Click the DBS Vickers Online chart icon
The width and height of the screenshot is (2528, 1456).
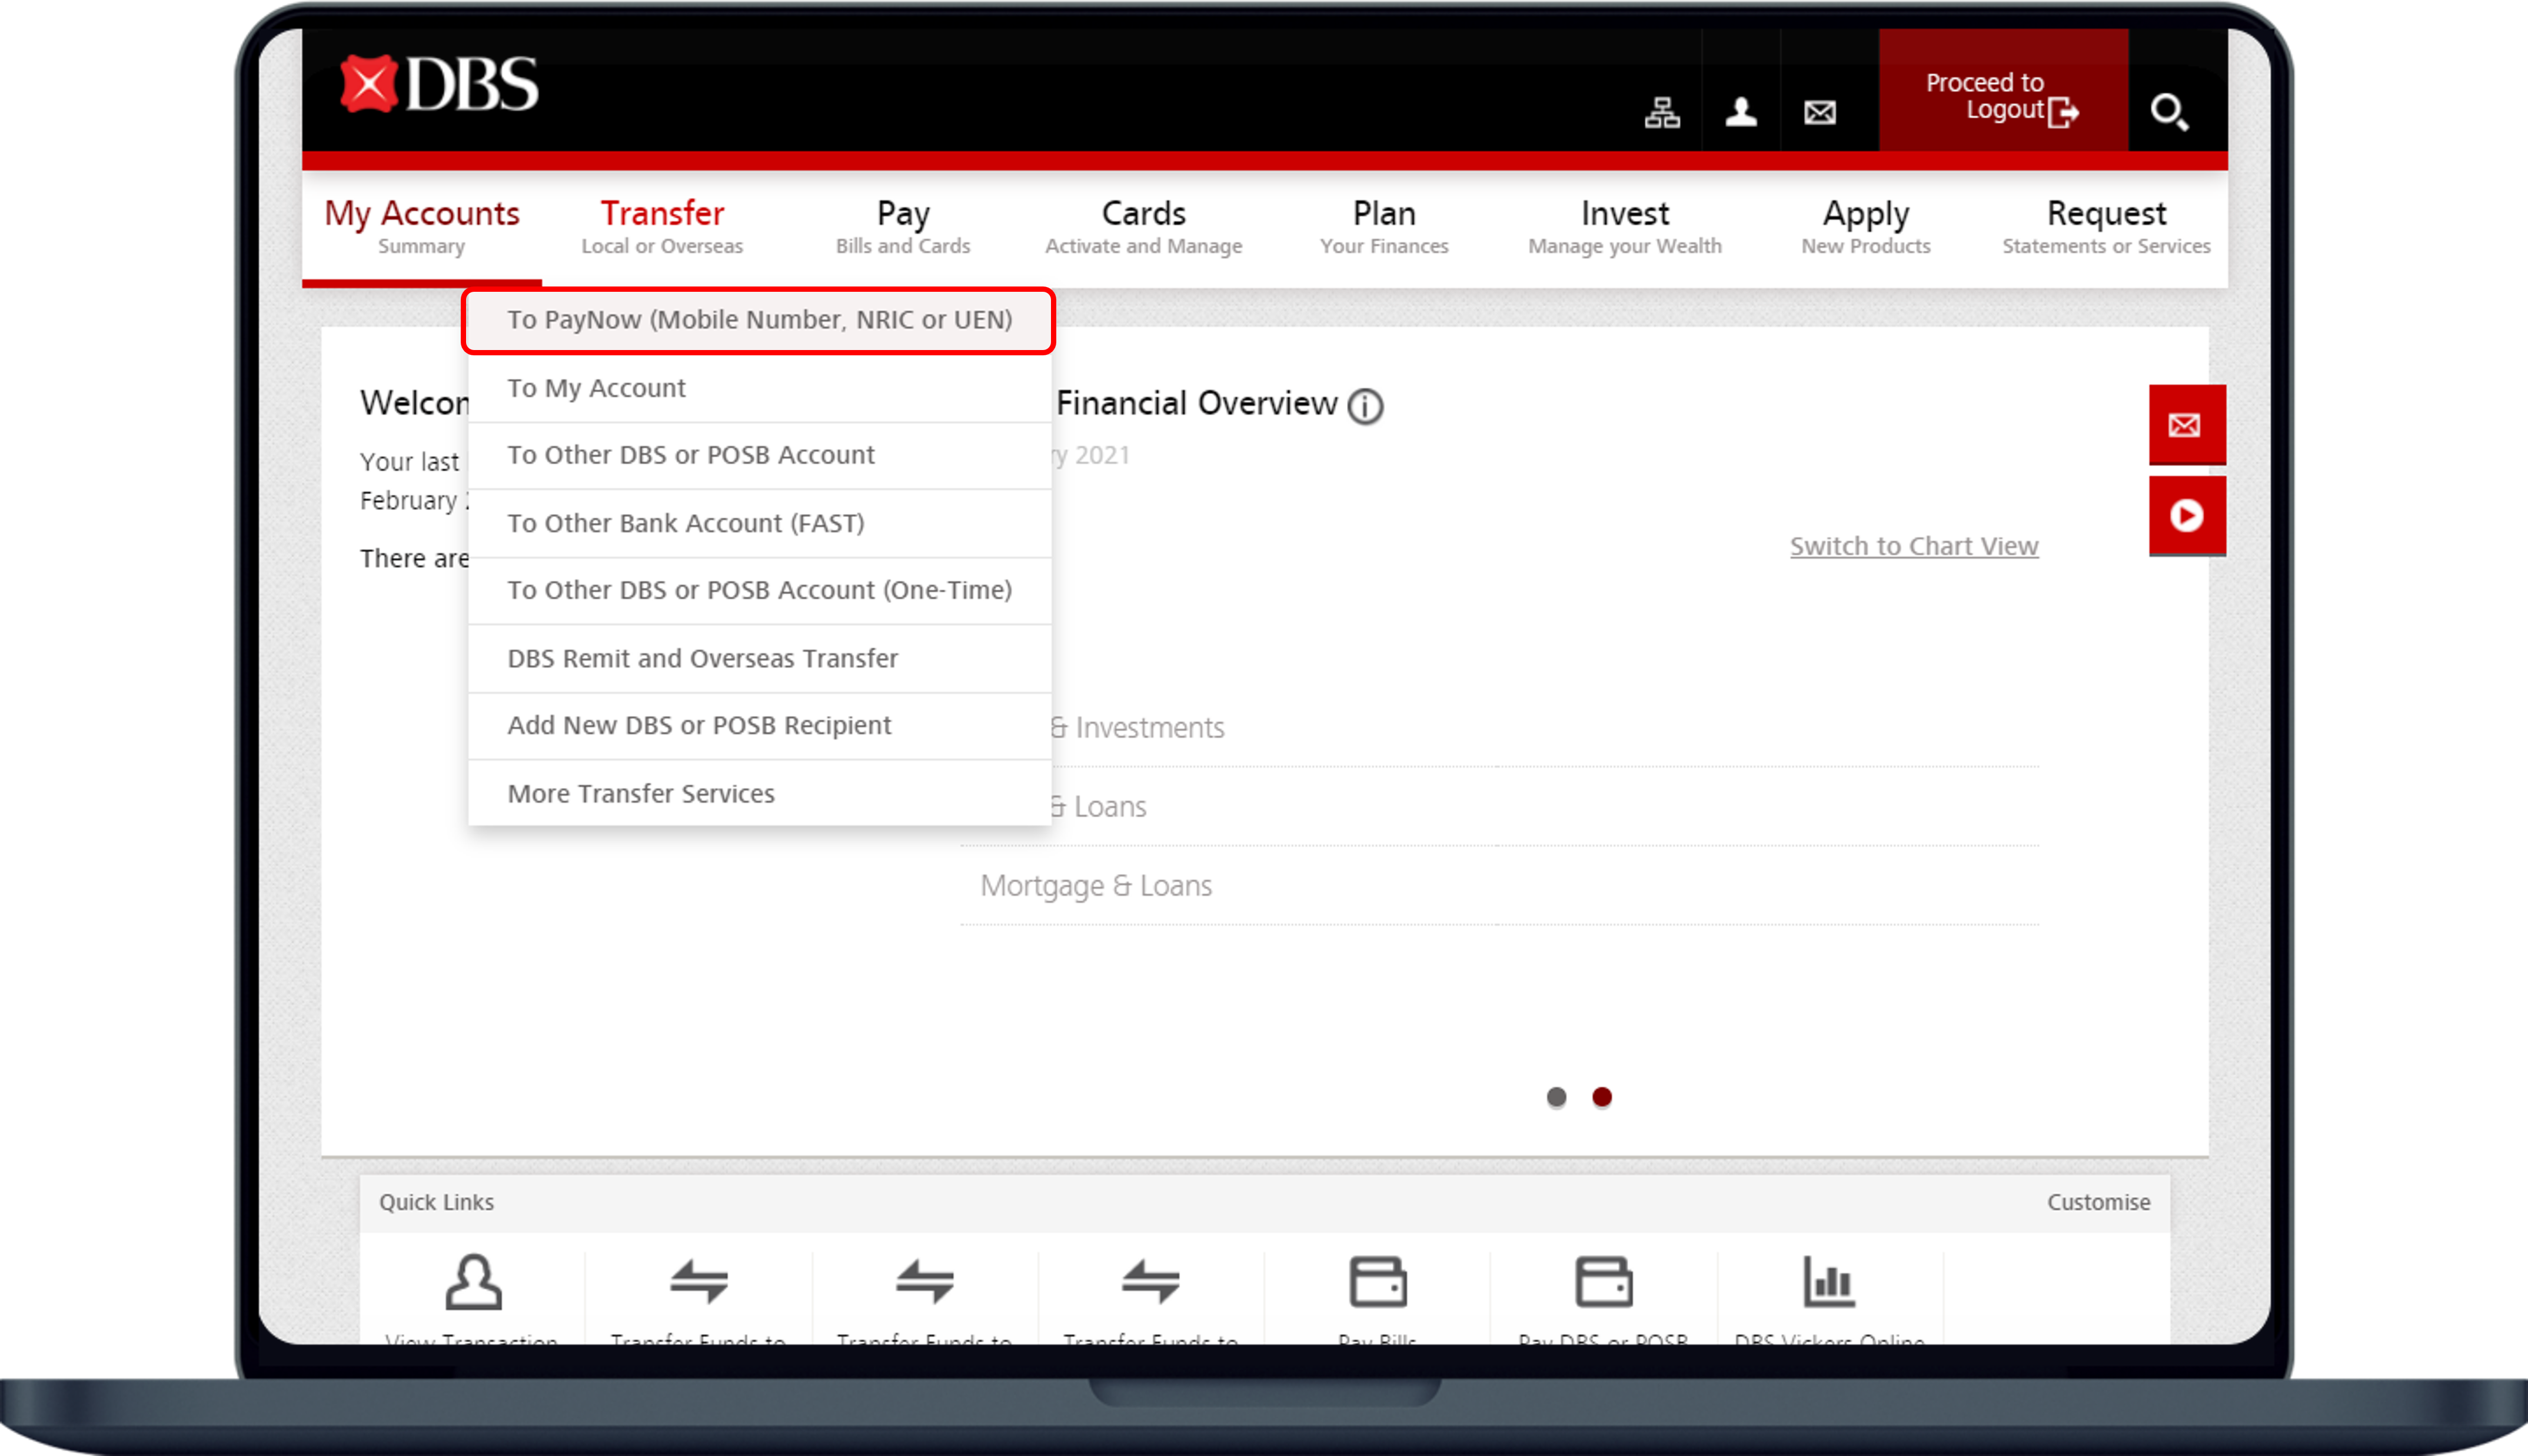tap(1829, 1282)
